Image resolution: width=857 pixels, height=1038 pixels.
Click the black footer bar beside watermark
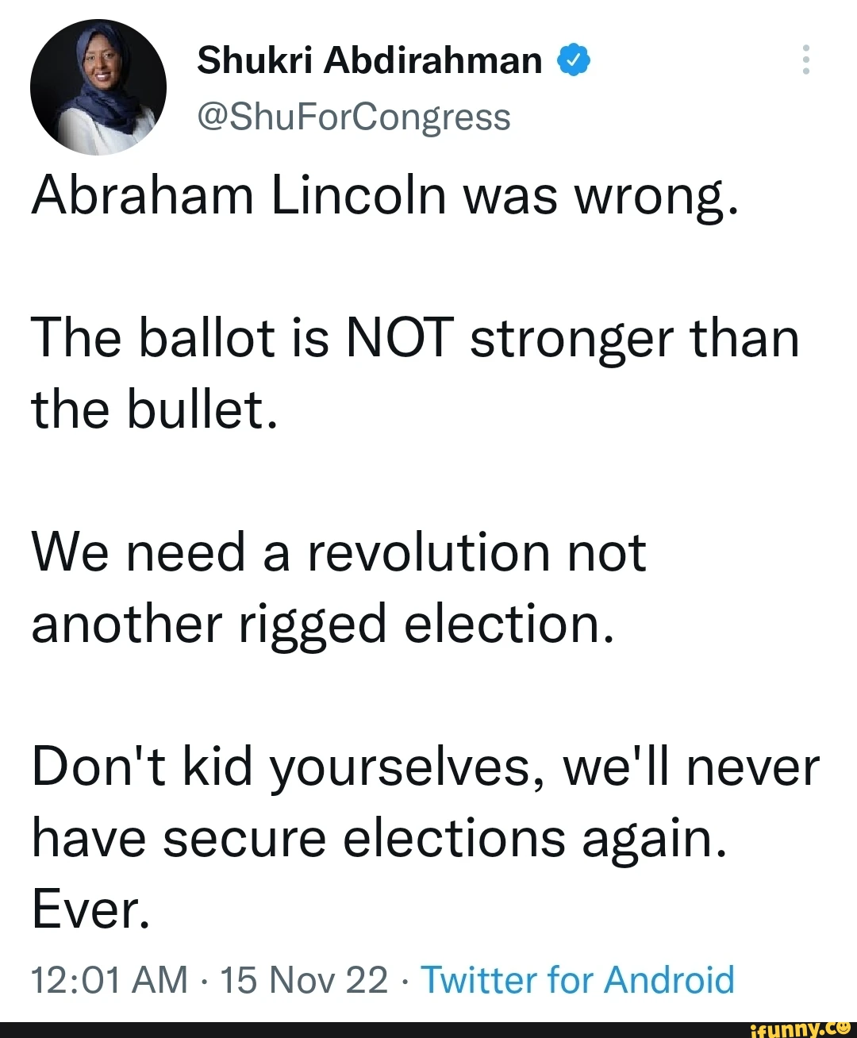(373, 1029)
